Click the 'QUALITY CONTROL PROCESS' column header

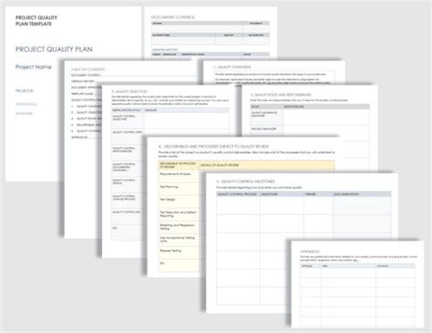[237, 194]
